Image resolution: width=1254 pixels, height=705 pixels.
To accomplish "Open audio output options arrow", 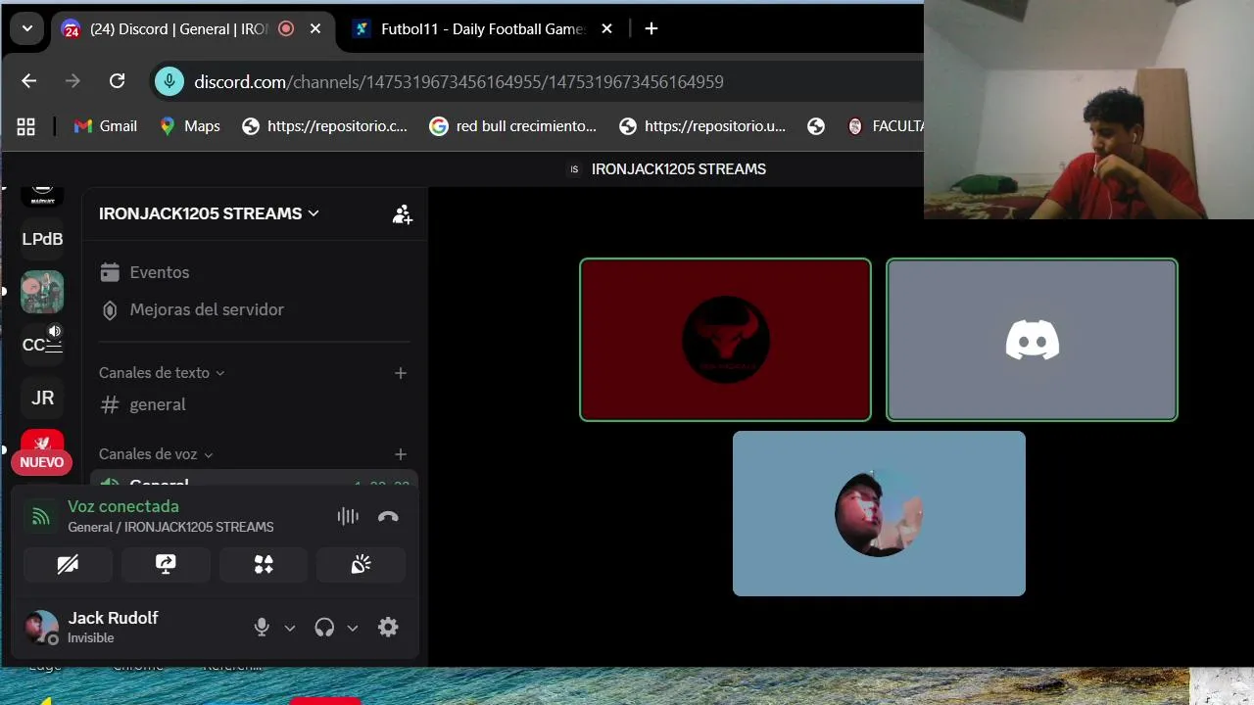I will coord(353,628).
